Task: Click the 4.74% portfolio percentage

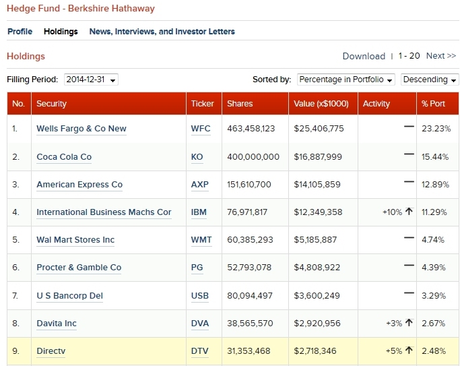Action: [433, 239]
